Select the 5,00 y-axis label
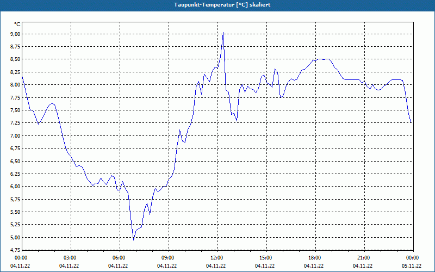The width and height of the screenshot is (435, 272). 15,237
